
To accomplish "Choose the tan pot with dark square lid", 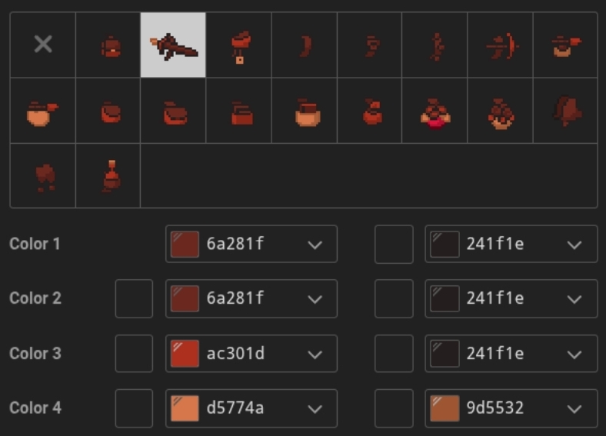I will coord(305,111).
